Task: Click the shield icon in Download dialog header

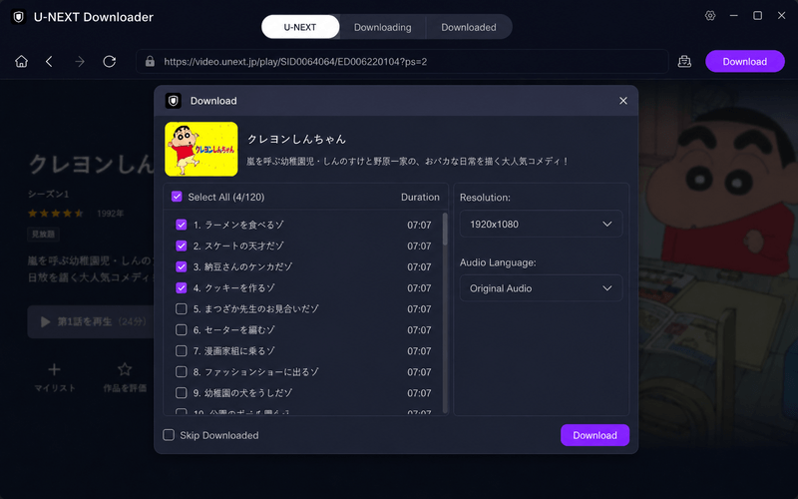Action: [173, 101]
